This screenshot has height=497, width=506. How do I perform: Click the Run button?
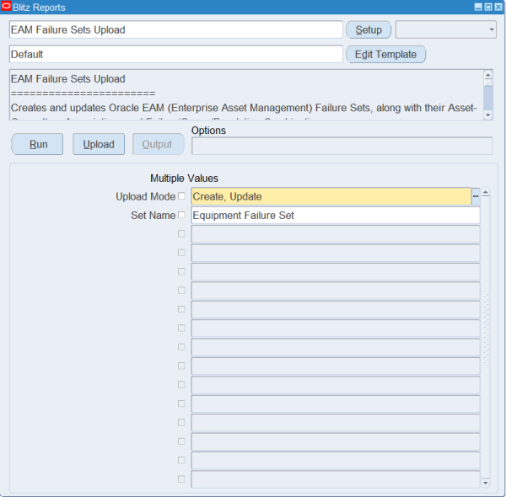coord(37,144)
